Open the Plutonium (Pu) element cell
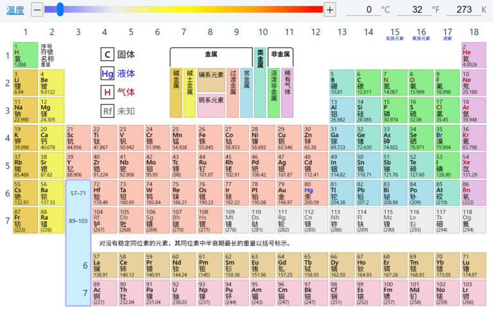This screenshot has height=312, width=493. (236, 293)
